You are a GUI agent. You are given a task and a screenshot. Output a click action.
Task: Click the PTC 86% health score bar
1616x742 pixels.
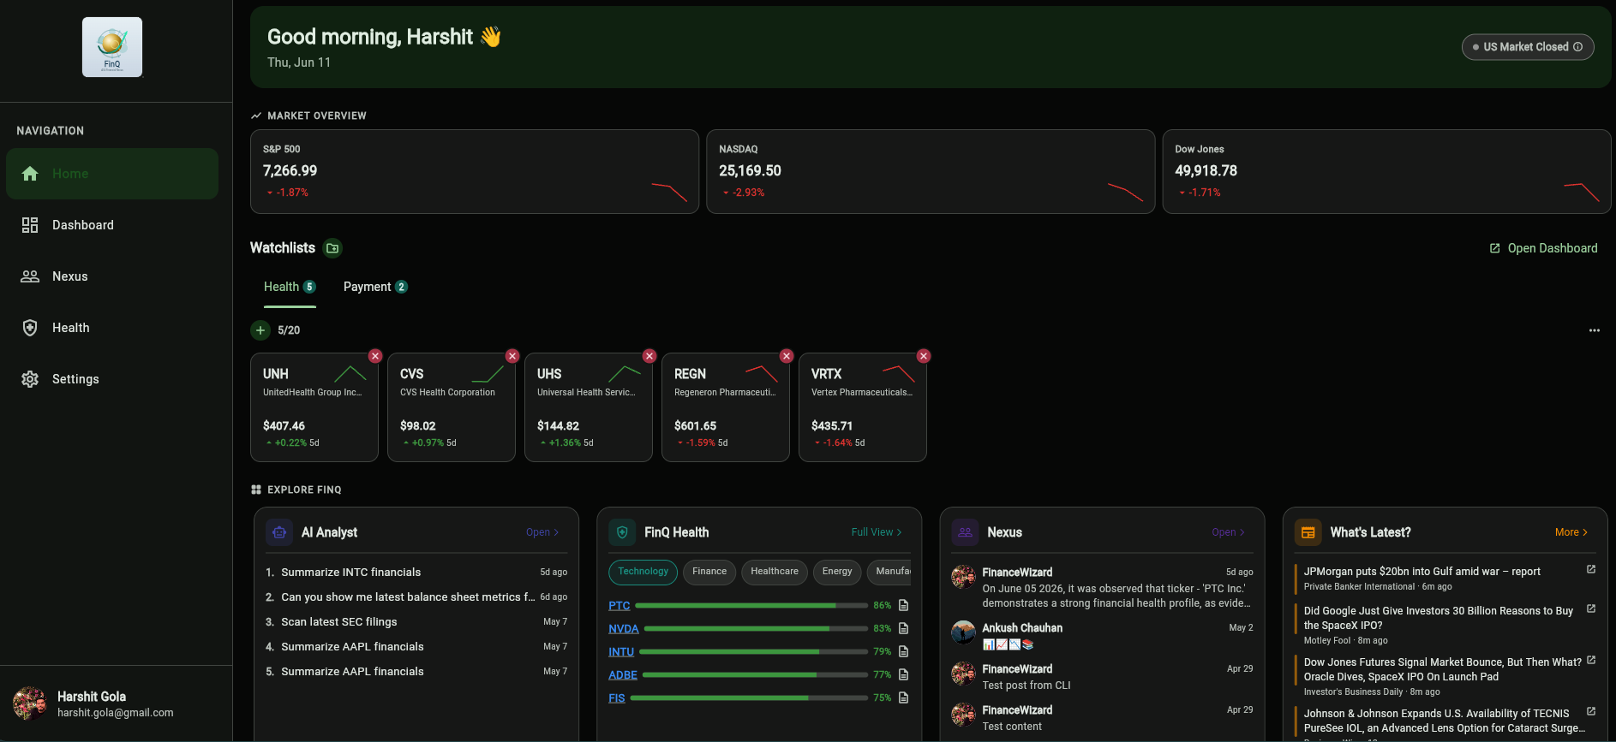751,606
